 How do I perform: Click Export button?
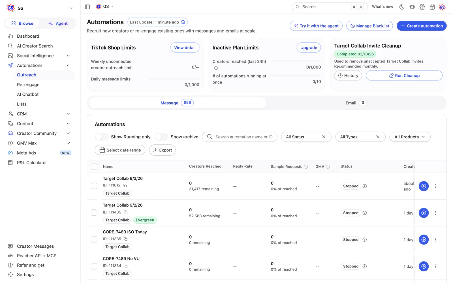163,150
